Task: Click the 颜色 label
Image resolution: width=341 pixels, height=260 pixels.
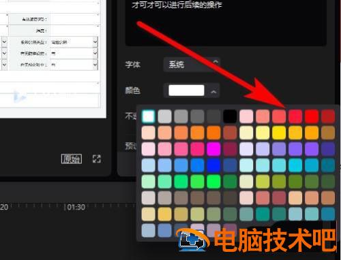Action: tap(133, 91)
